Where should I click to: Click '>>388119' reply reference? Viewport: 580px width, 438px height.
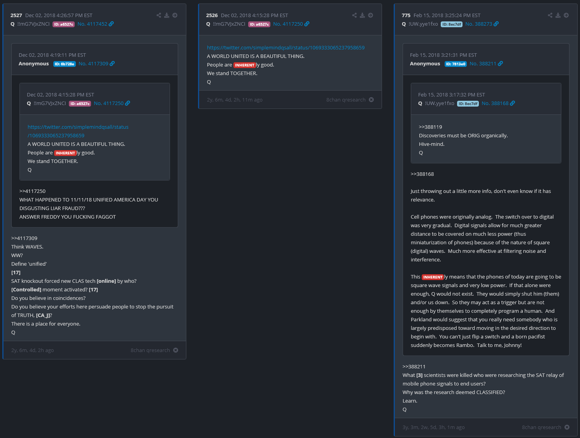click(430, 127)
